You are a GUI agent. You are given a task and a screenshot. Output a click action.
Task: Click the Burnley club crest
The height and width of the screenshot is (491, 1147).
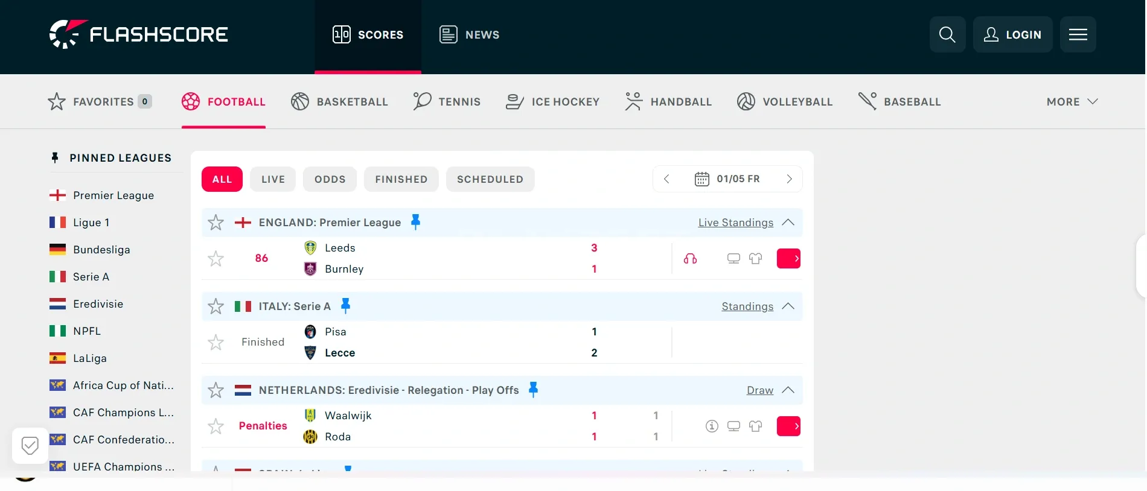[x=310, y=269]
